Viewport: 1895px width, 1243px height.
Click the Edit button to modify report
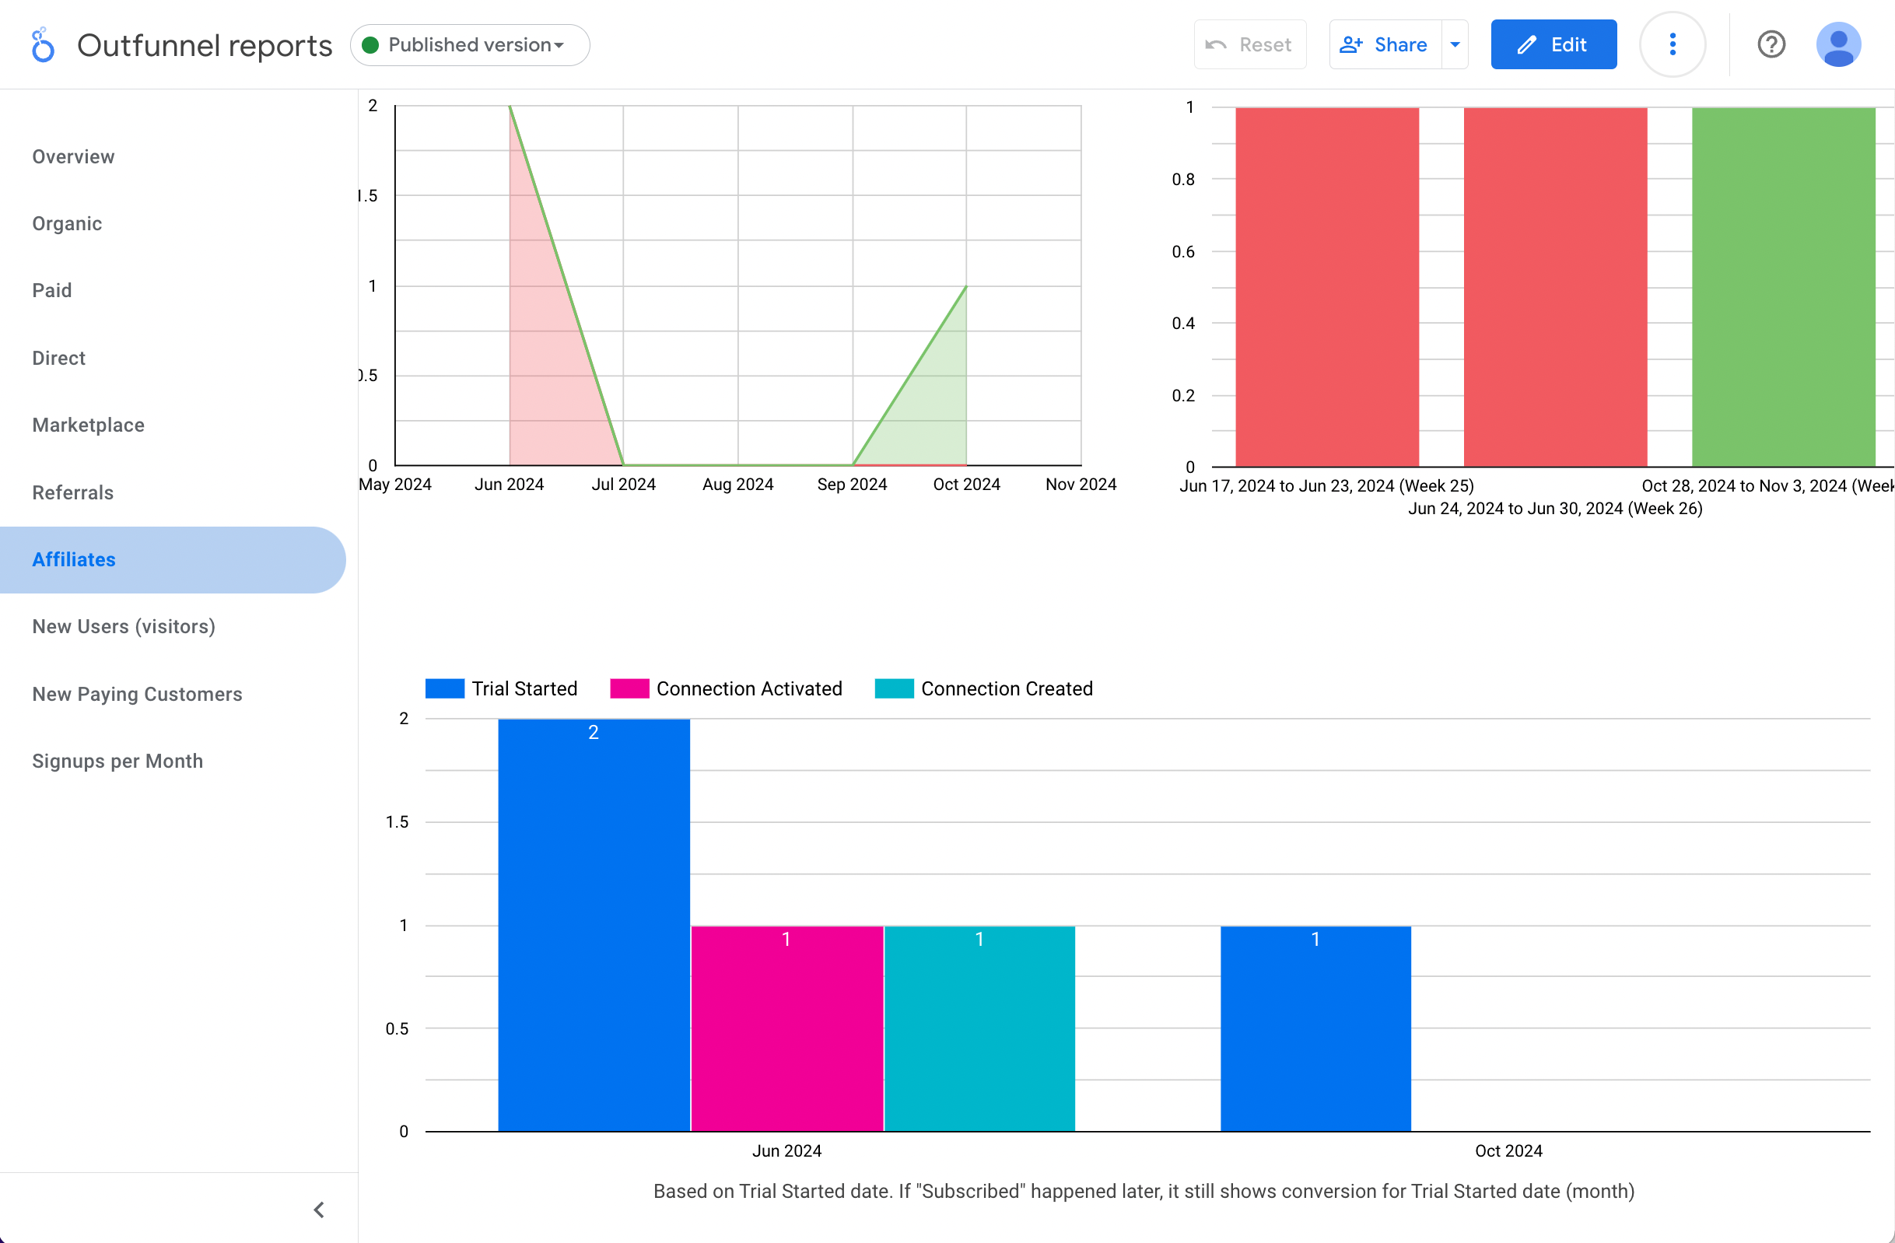[1553, 44]
